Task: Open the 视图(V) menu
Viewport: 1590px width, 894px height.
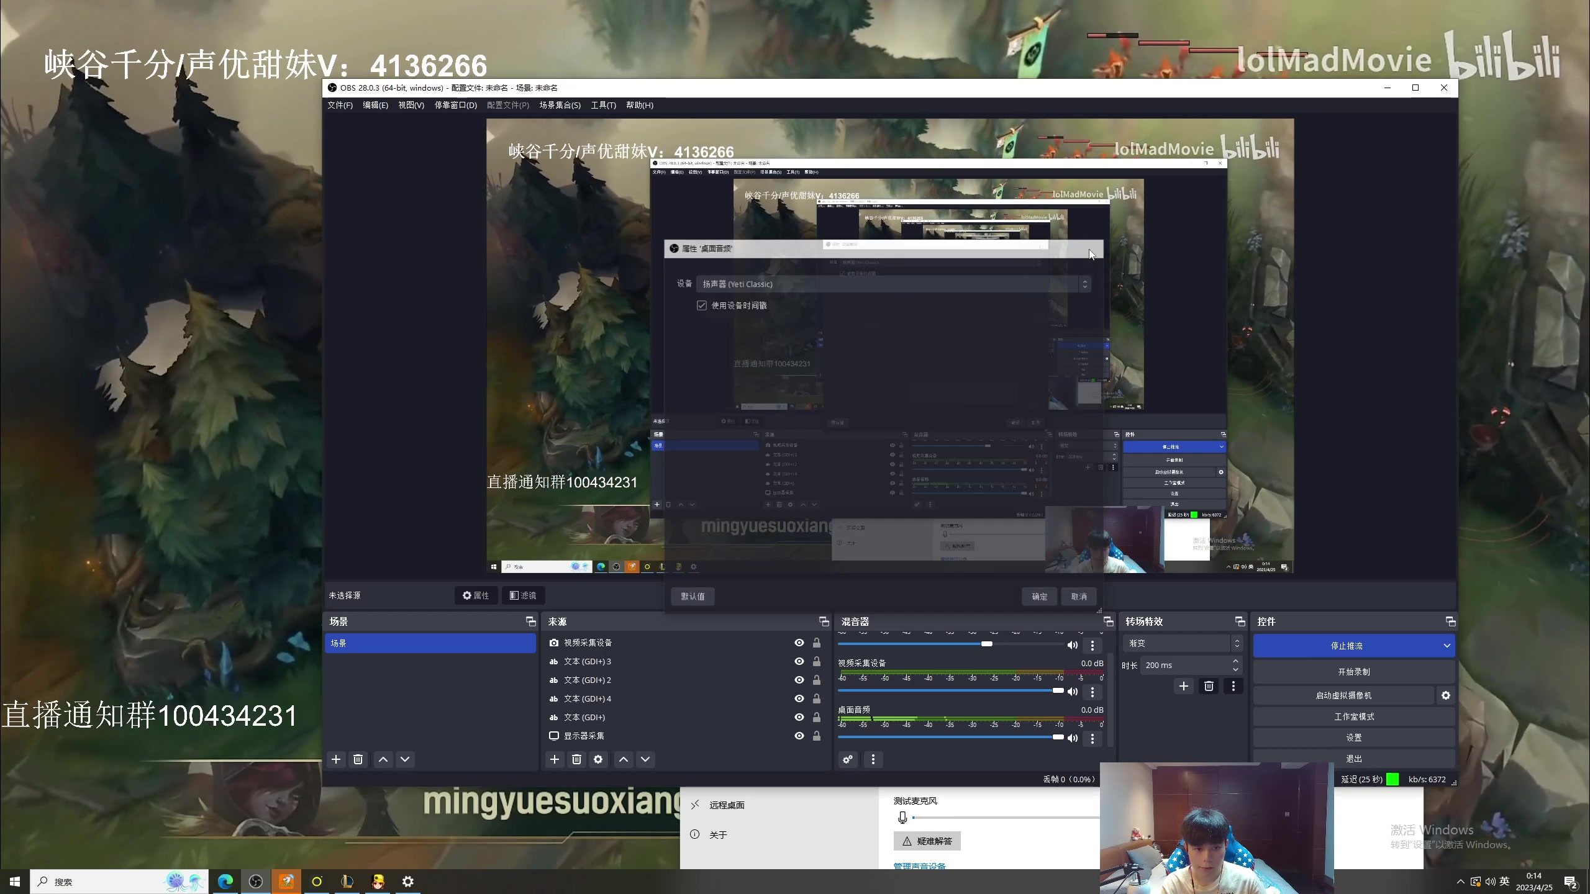Action: pyautogui.click(x=411, y=105)
